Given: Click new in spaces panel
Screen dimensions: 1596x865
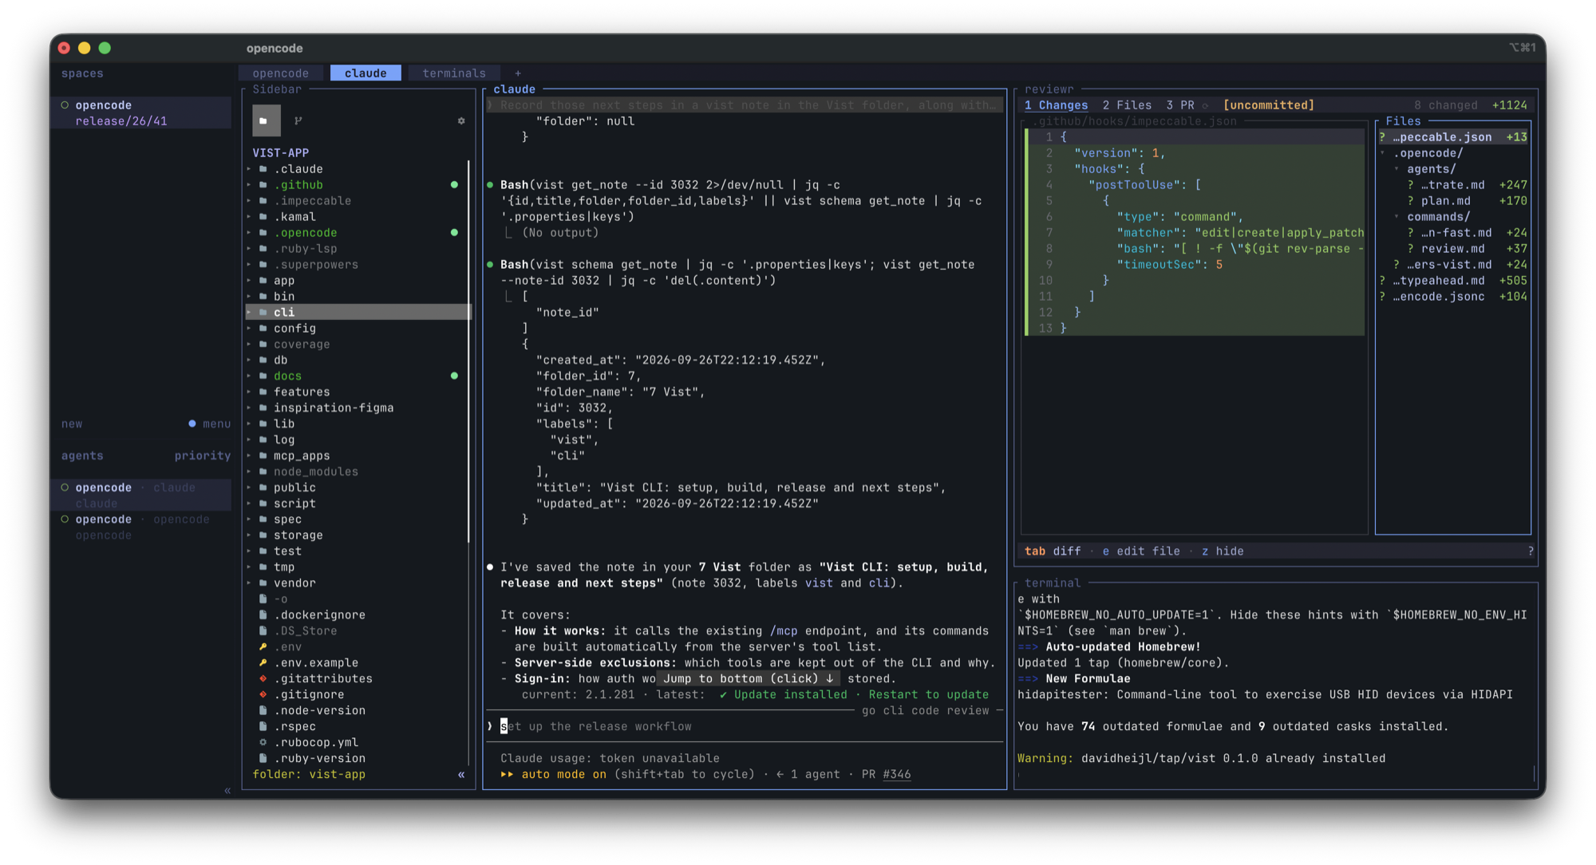Looking at the screenshot, I should tap(72, 424).
